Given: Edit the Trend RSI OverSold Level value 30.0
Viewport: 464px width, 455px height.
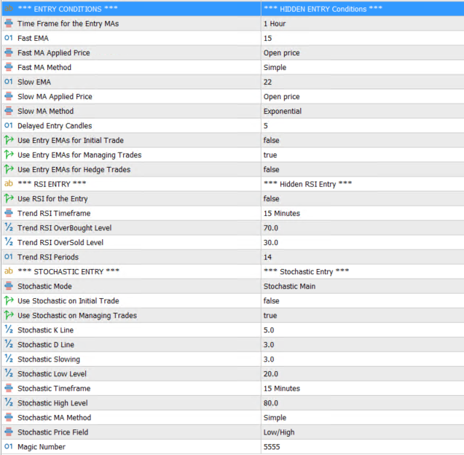Looking at the screenshot, I should pos(363,242).
